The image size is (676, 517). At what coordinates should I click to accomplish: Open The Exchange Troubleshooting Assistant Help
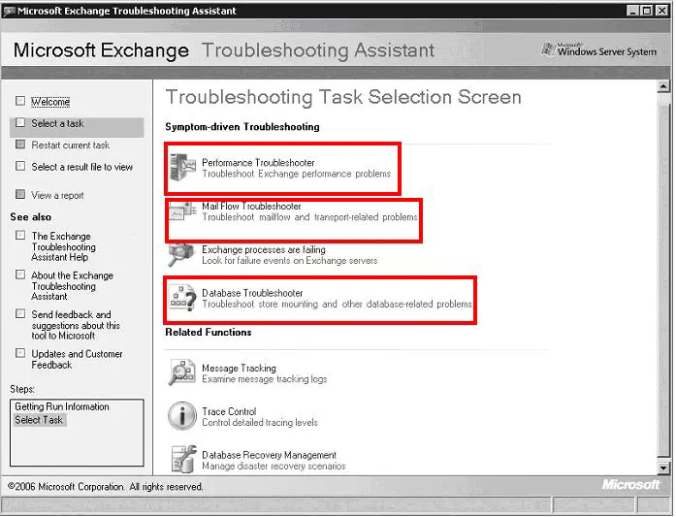tap(63, 246)
